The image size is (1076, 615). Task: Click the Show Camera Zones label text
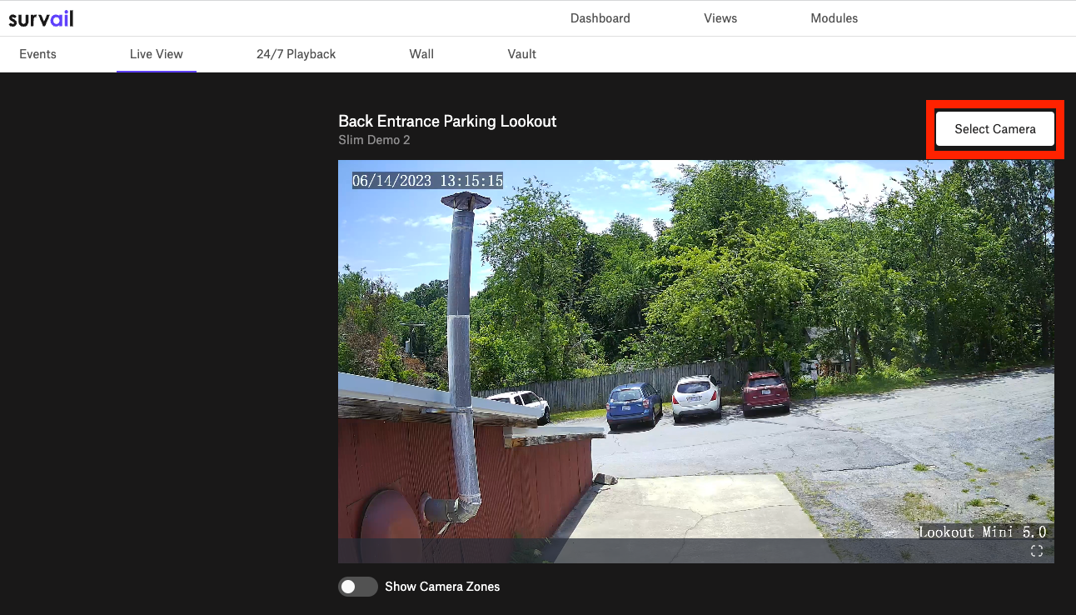pyautogui.click(x=442, y=587)
